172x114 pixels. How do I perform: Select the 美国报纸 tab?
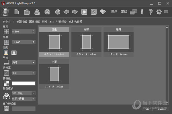pyautogui.click(x=21, y=22)
